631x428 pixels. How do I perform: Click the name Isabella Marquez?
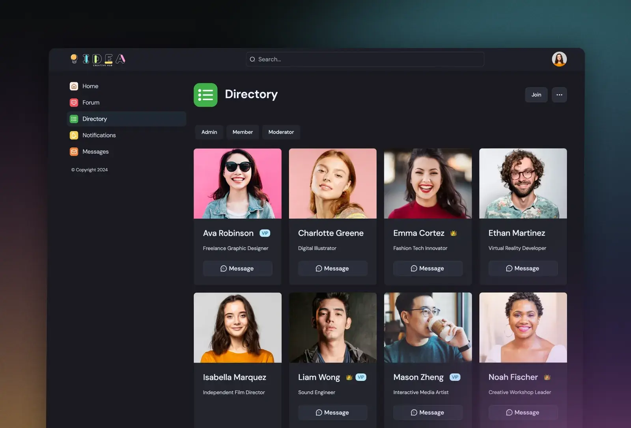coord(234,377)
